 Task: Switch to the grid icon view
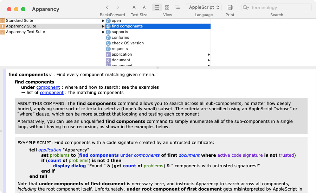point(167,7)
